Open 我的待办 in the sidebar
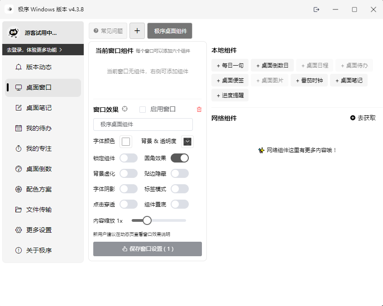Viewport: 383px width, 306px height. tap(43, 128)
